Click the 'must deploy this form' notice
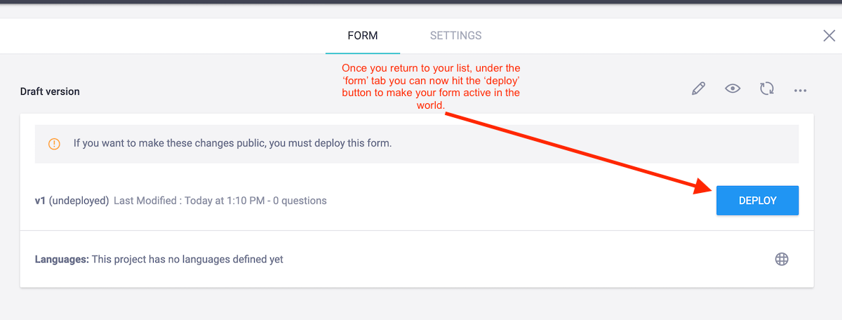The width and height of the screenshot is (842, 320). pos(232,143)
